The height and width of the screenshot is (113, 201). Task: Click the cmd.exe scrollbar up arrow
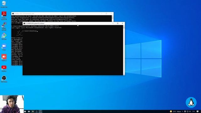click(x=124, y=26)
